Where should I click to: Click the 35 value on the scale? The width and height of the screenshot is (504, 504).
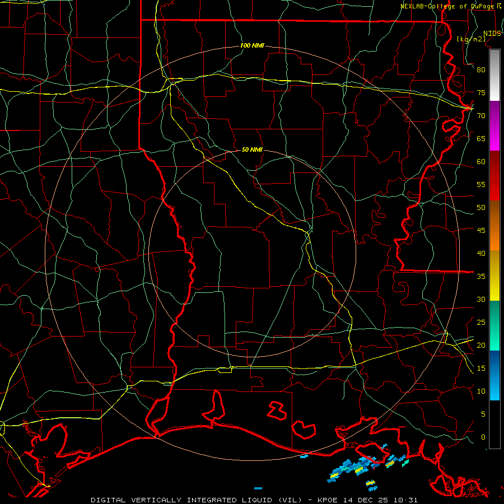481,277
